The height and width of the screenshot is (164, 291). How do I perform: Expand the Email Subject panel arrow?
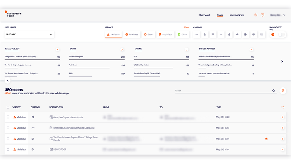coord(57,49)
